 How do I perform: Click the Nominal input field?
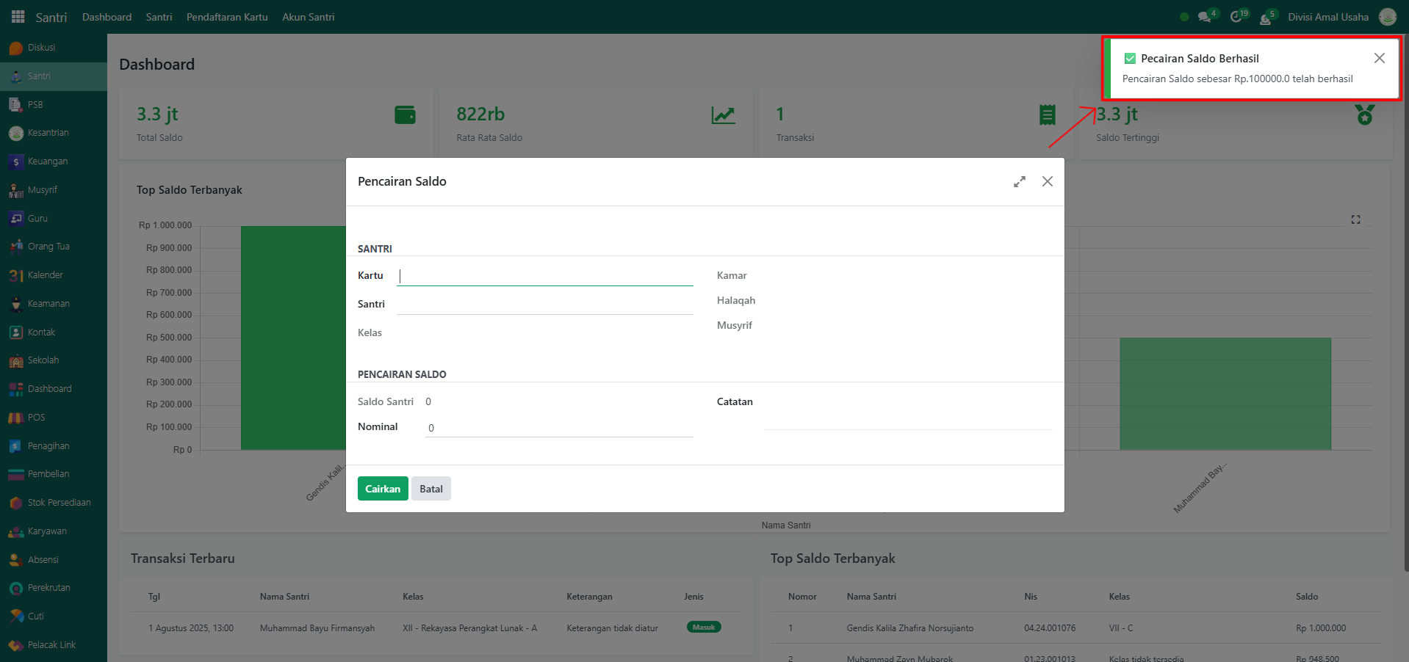(558, 428)
